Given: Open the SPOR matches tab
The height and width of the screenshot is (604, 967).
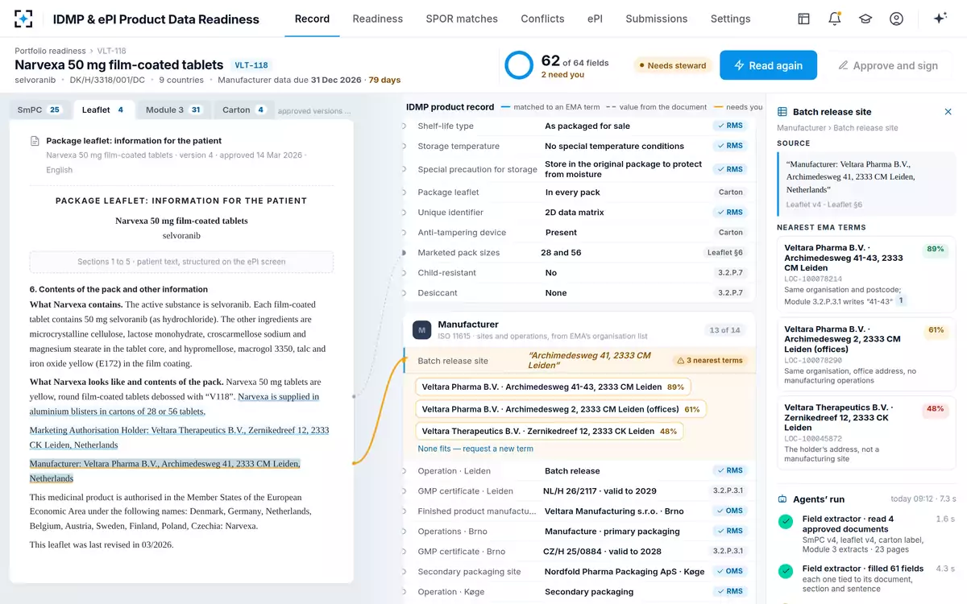Looking at the screenshot, I should click(462, 19).
